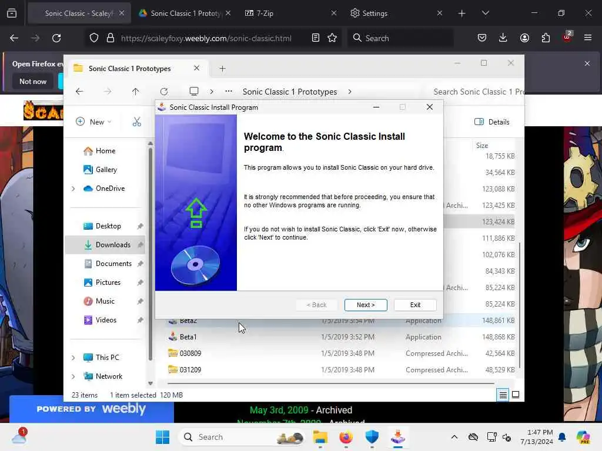602x451 pixels.
Task: Expand Network tree node
Action: [73, 376]
